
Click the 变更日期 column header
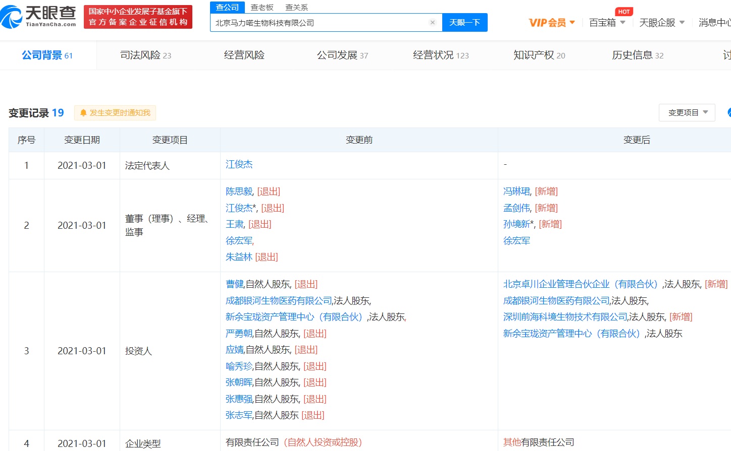(x=82, y=140)
